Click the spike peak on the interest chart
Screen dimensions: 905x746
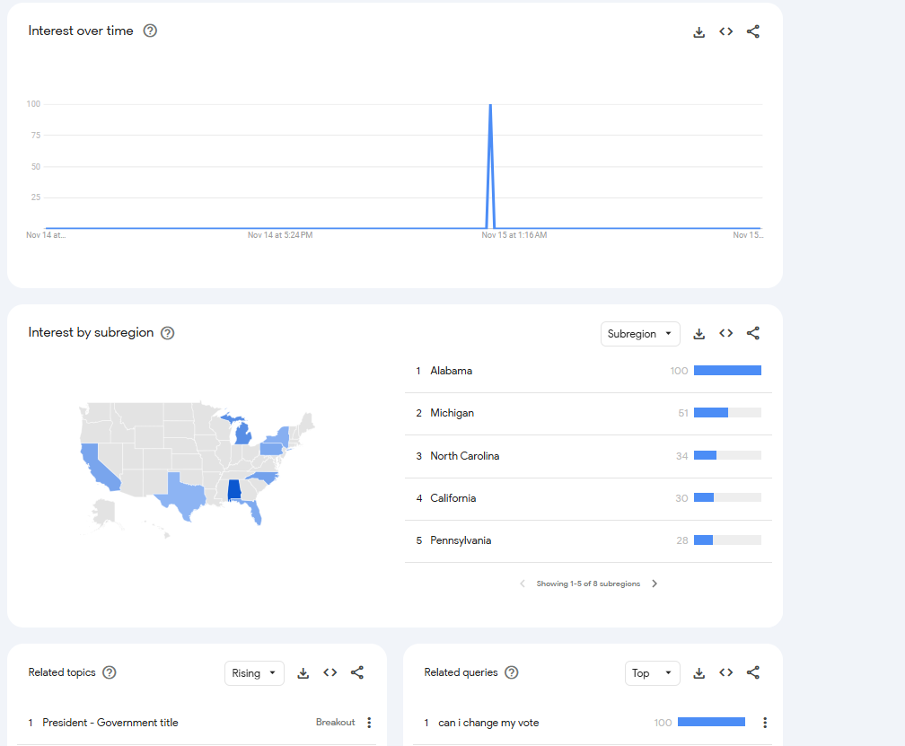click(490, 106)
